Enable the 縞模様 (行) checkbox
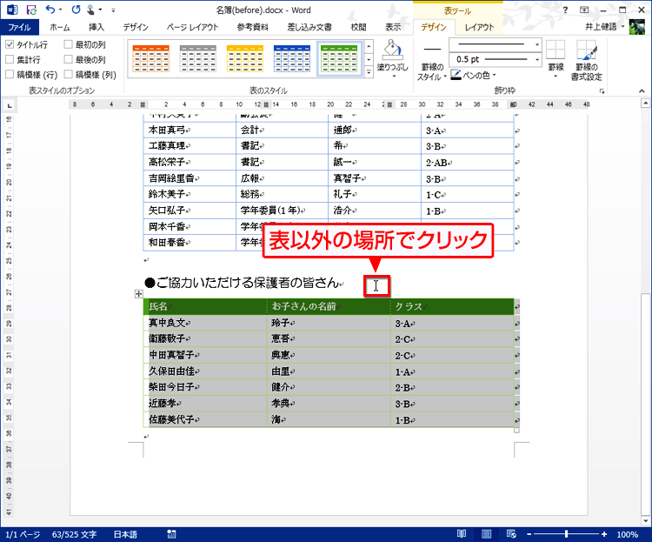This screenshot has height=542, width=652. point(10,74)
